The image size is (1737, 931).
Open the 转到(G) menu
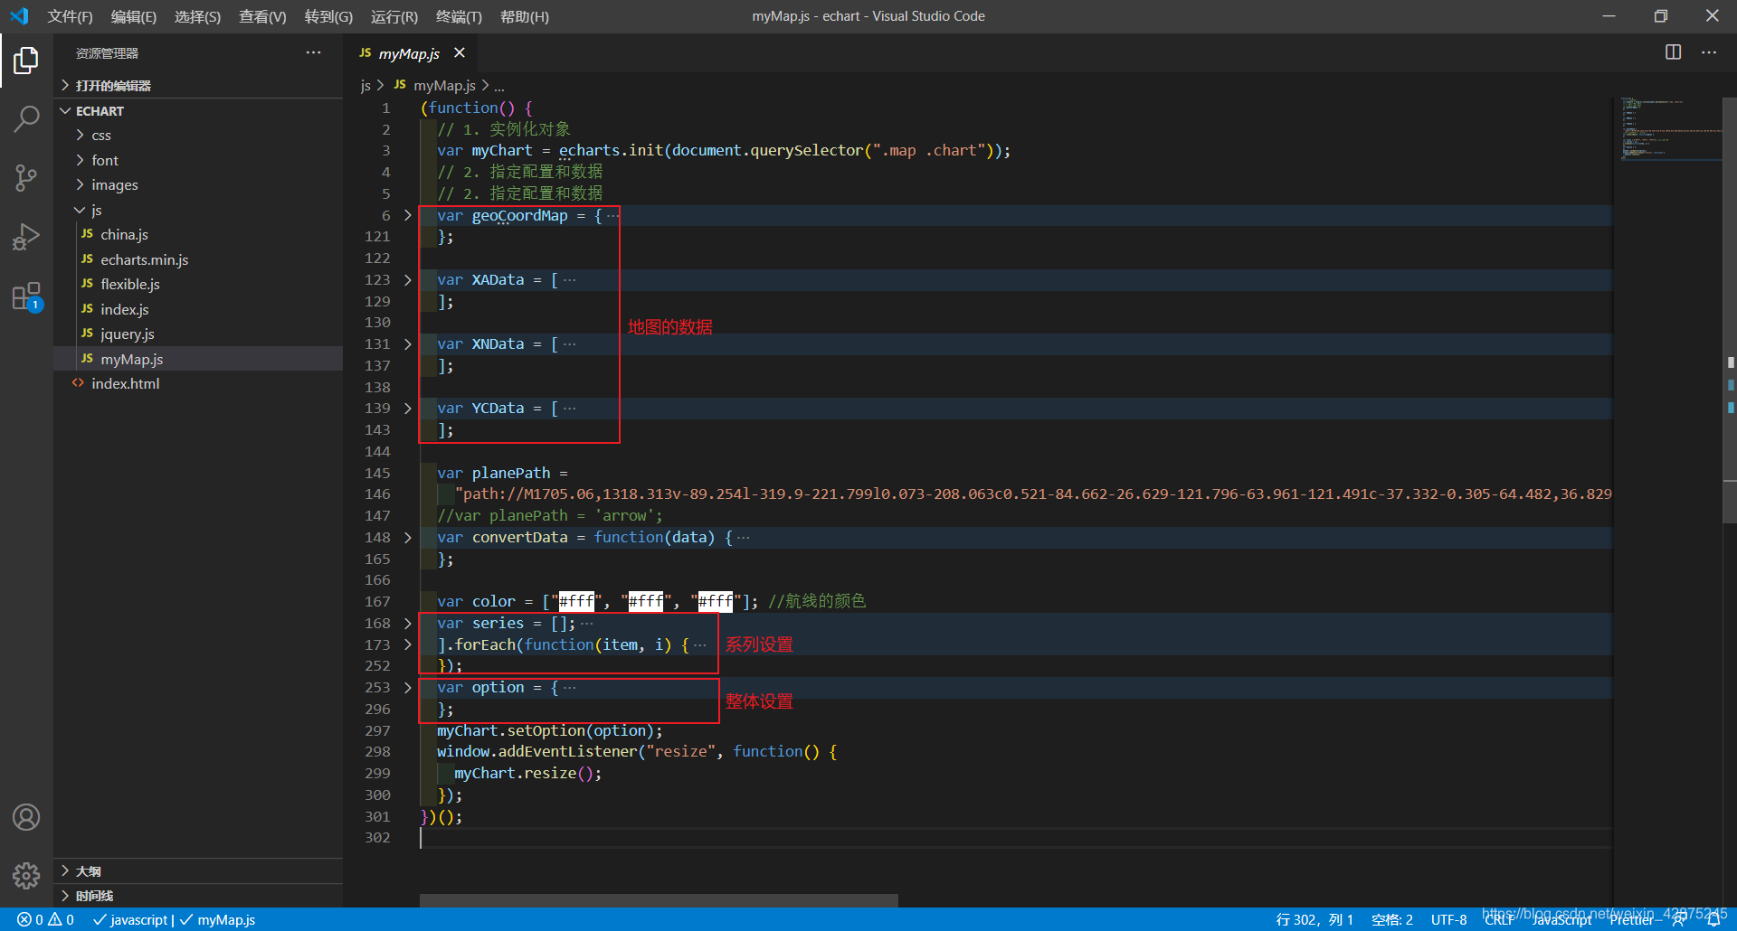(328, 16)
